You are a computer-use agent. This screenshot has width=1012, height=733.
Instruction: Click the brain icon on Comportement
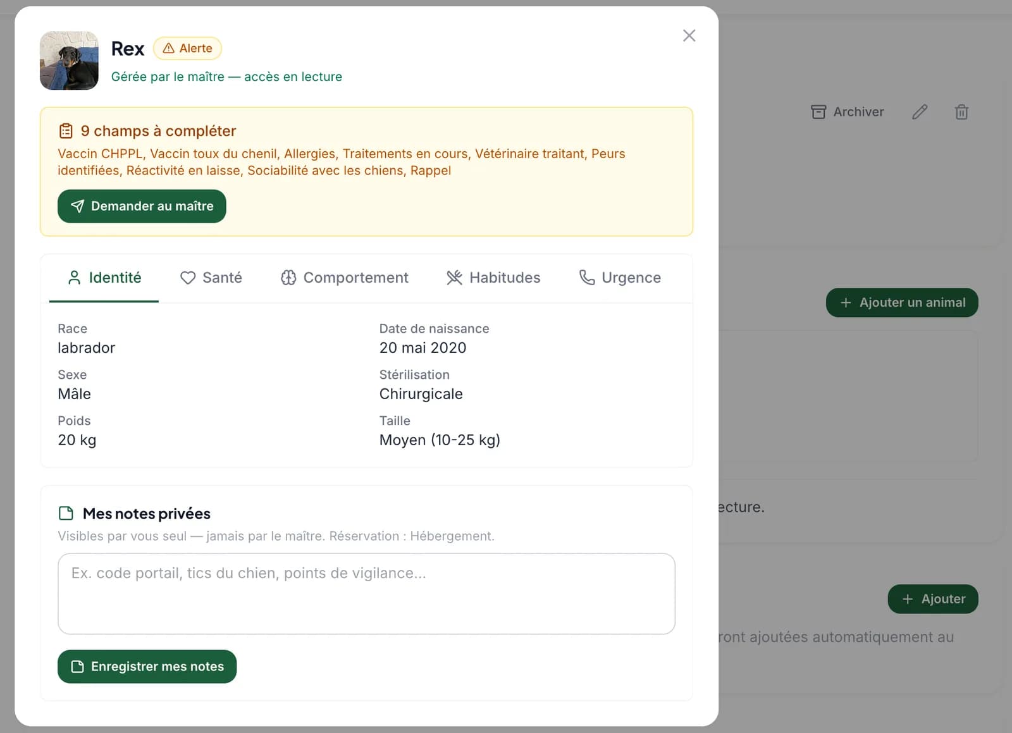(x=288, y=278)
